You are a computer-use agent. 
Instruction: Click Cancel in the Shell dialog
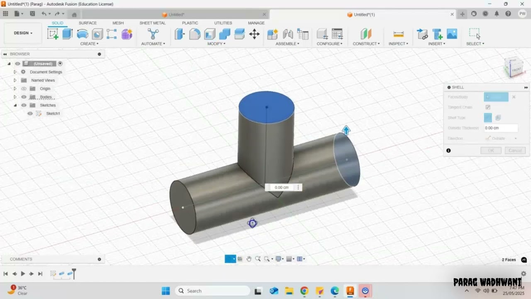tap(515, 150)
